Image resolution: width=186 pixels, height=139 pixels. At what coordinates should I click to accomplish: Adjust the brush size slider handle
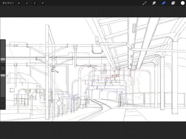3,59
